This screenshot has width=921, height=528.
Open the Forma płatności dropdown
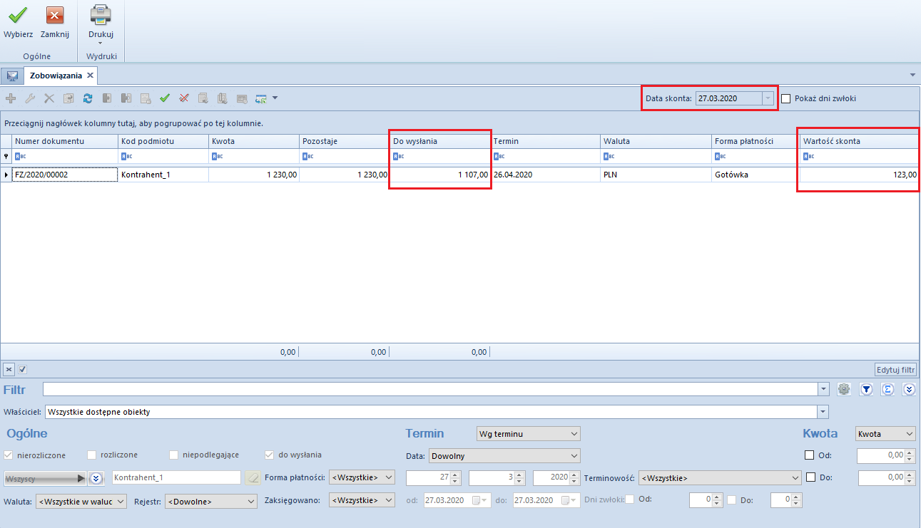tap(362, 477)
